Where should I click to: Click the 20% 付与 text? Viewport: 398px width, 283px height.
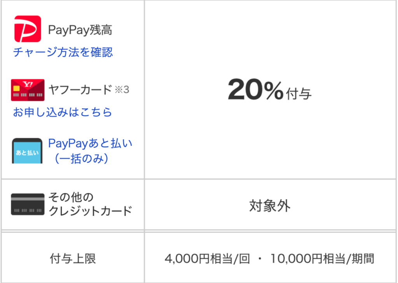(270, 89)
